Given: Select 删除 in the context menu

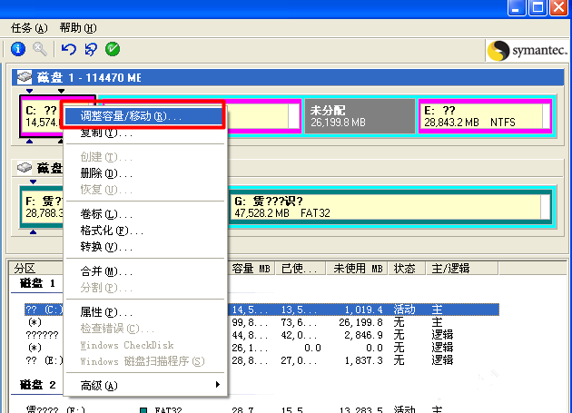Looking at the screenshot, I should tap(106, 172).
